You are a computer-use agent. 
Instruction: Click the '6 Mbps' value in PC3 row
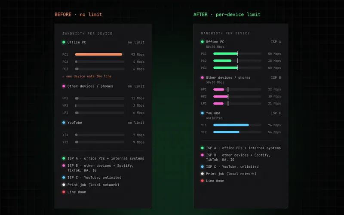click(138, 69)
